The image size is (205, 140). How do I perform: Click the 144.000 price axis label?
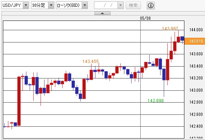[196, 30]
